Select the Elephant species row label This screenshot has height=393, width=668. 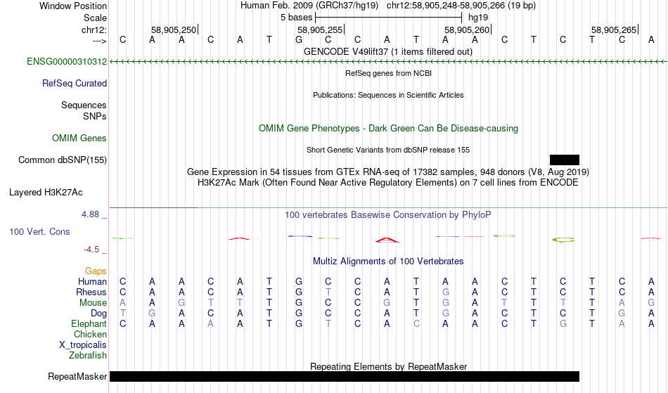(x=89, y=324)
